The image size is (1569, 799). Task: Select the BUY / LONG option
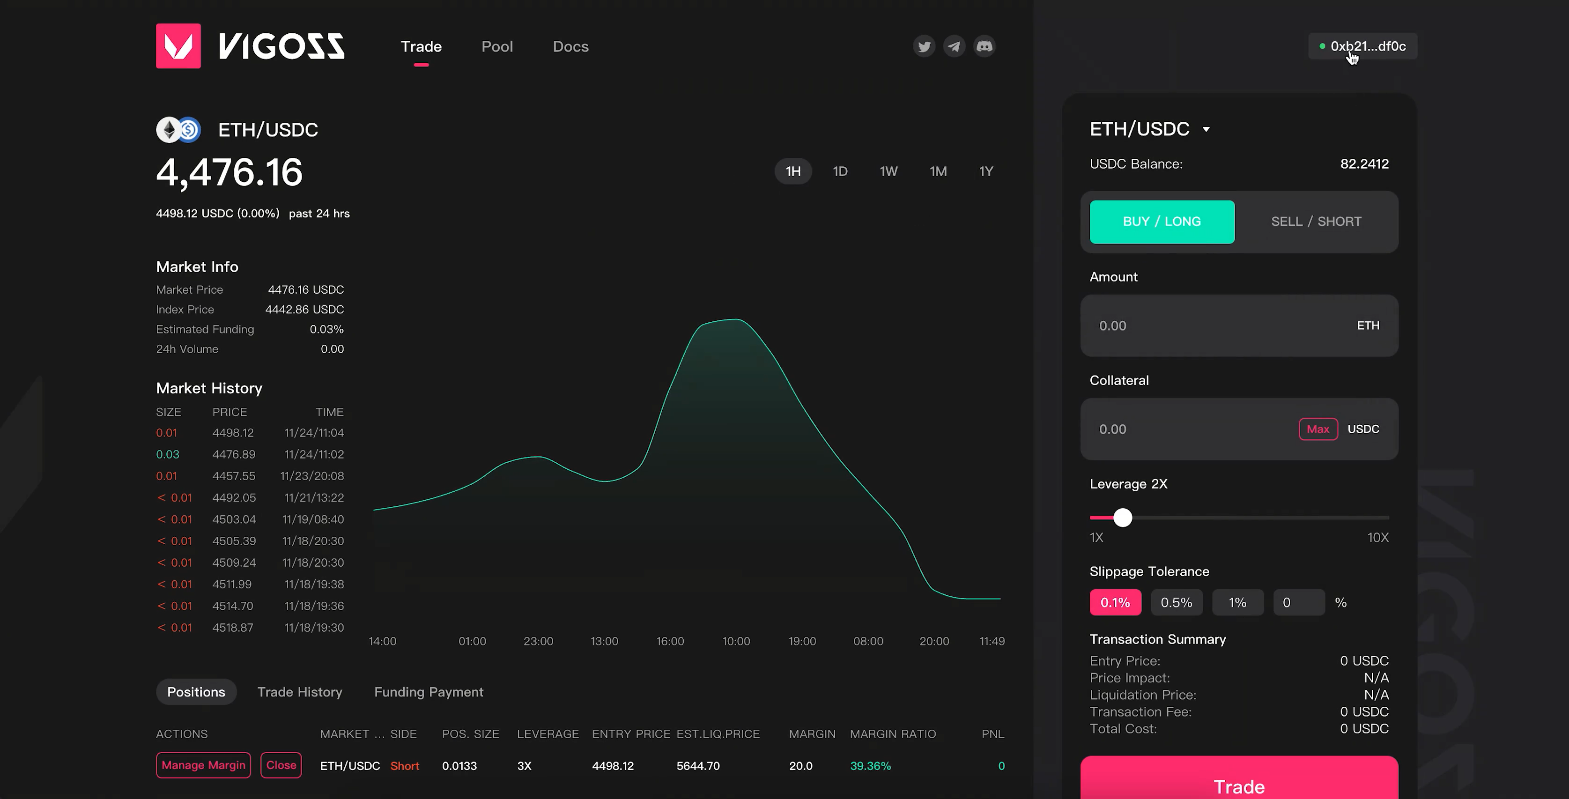coord(1162,222)
